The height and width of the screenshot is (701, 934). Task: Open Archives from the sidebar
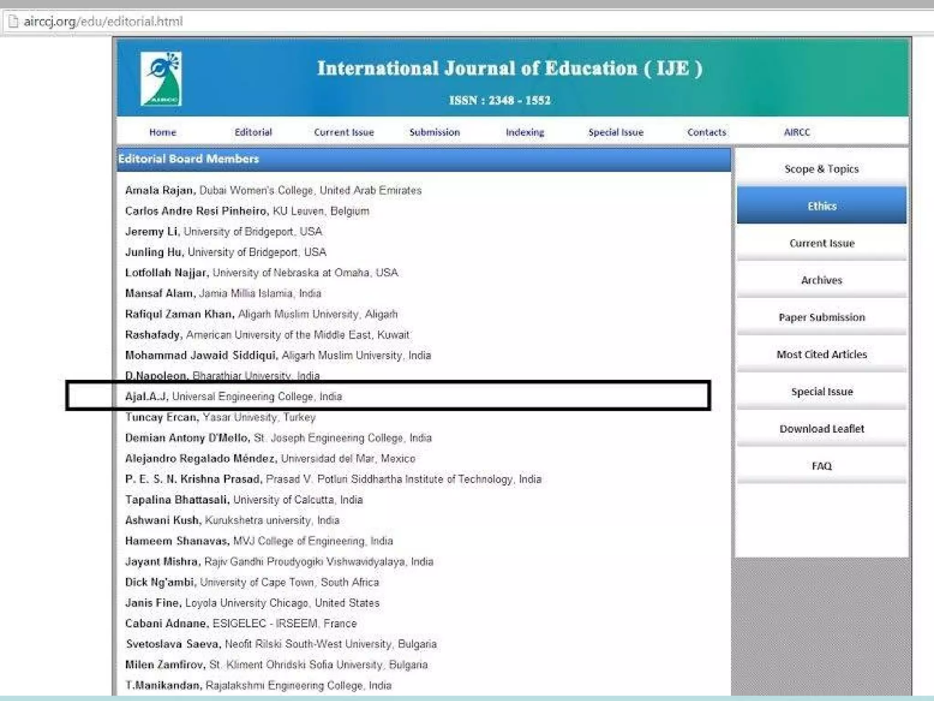[x=821, y=280]
